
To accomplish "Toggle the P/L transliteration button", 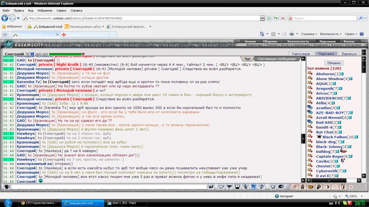I will (254, 187).
